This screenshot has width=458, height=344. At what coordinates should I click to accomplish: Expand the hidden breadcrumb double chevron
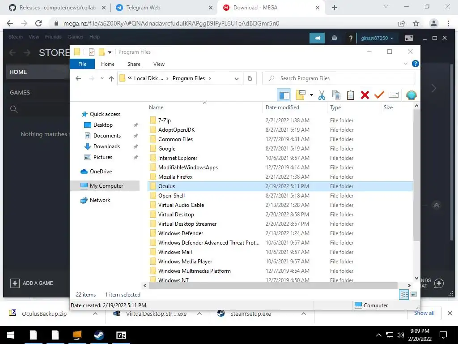coord(130,78)
